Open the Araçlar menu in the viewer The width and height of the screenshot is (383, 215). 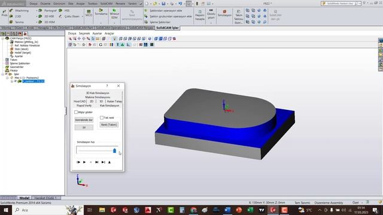[109, 33]
